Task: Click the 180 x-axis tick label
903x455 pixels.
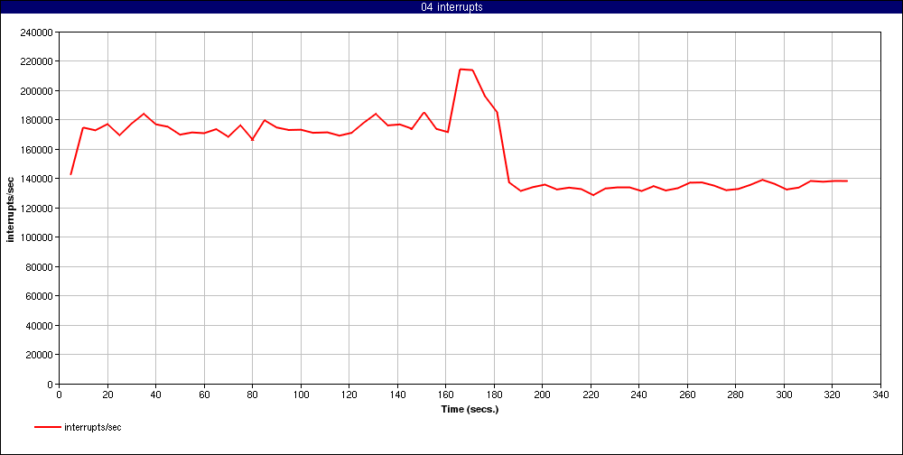Action: click(494, 395)
